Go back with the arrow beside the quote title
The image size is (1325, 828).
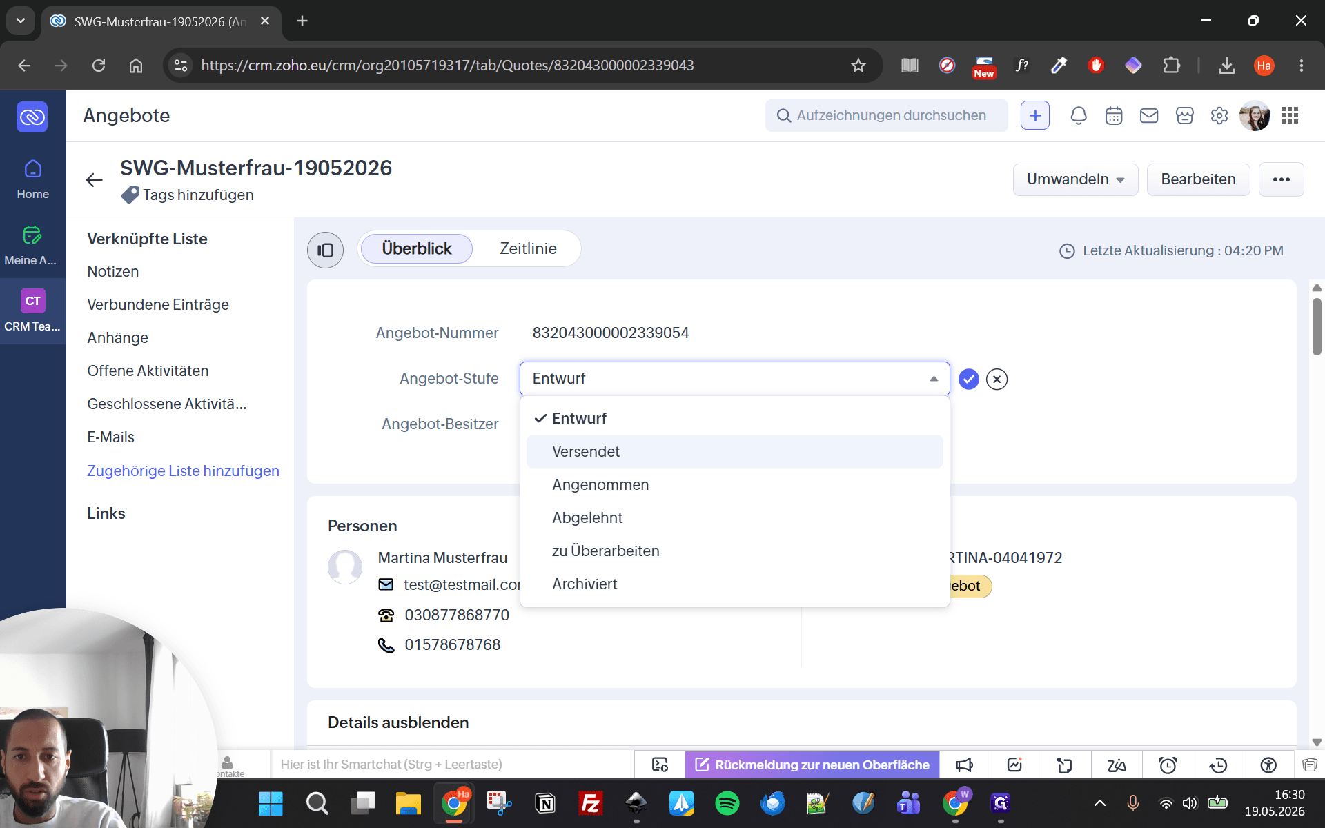[x=95, y=180]
